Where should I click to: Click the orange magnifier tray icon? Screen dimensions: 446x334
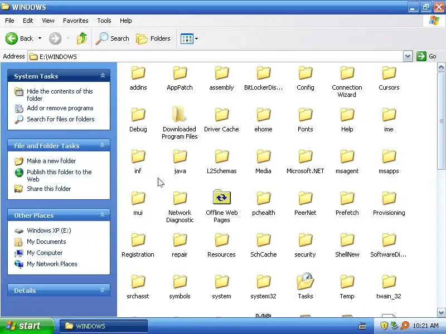pyautogui.click(x=405, y=326)
